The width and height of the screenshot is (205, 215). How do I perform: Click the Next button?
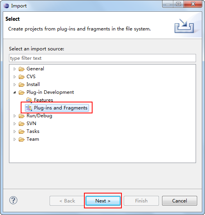(103, 201)
